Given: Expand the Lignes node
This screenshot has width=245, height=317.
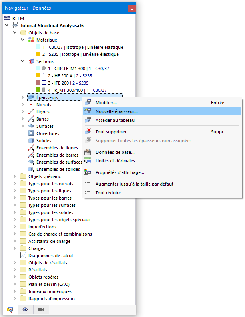Looking at the screenshot, I should tap(23, 112).
